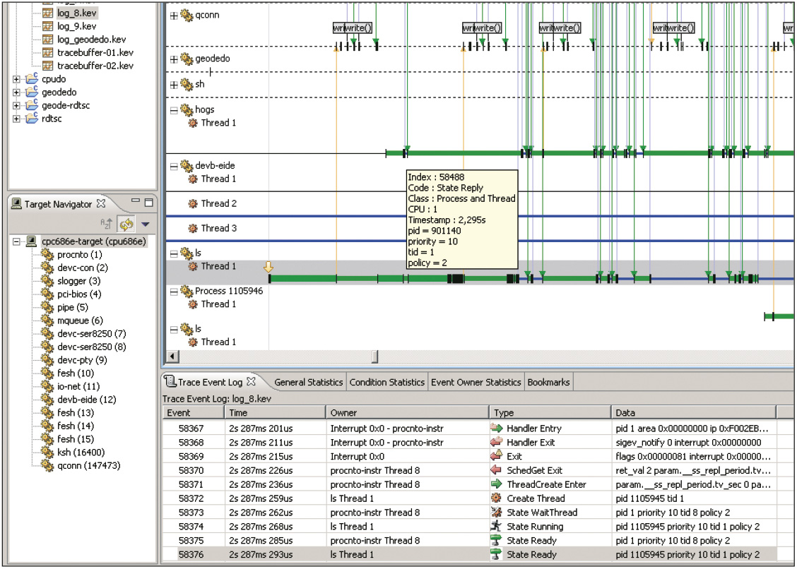Maximize the Target Navigator panel
The image size is (797, 569).
click(148, 202)
